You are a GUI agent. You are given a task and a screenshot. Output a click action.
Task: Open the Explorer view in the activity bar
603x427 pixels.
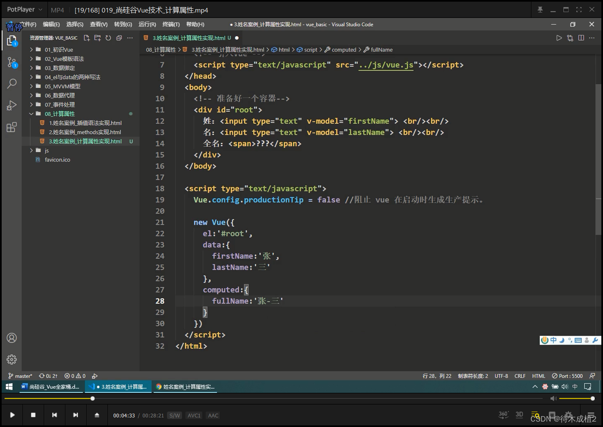click(12, 41)
